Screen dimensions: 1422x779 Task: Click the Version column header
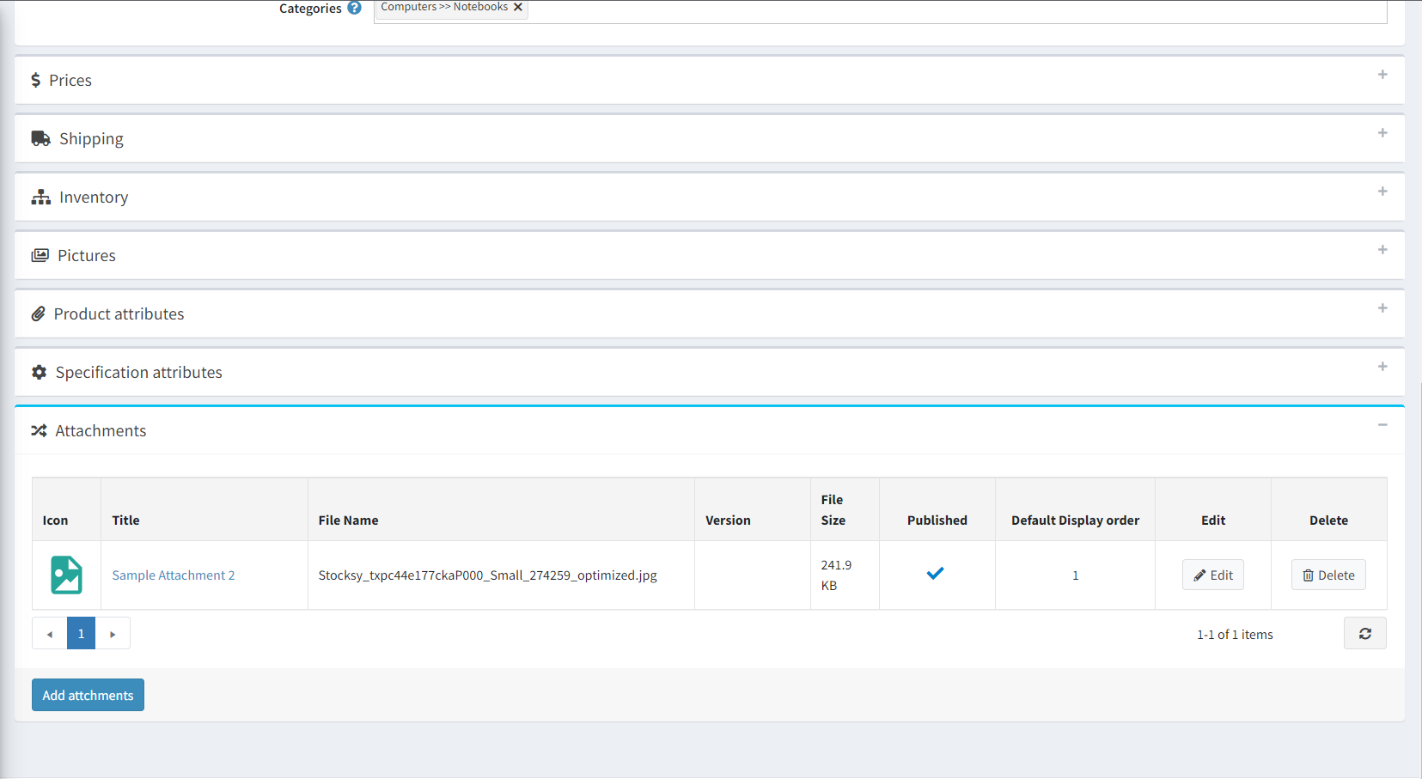coord(753,509)
